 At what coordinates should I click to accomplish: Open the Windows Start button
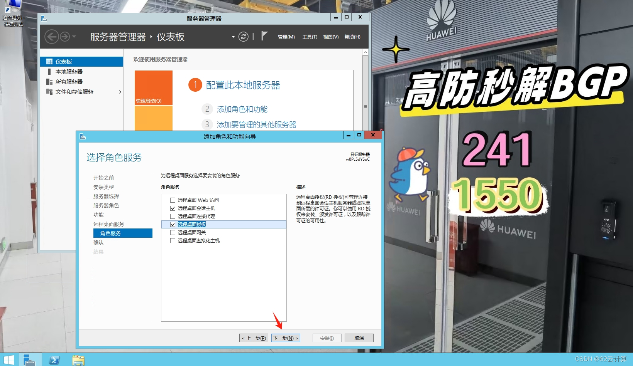(x=8, y=360)
